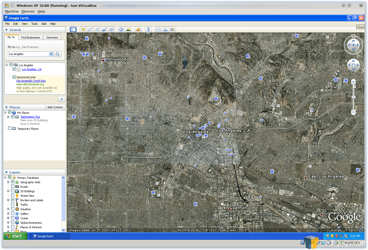This screenshot has width=368, height=250.
Task: Switch to the Find Businesses tab
Action: [31, 37]
